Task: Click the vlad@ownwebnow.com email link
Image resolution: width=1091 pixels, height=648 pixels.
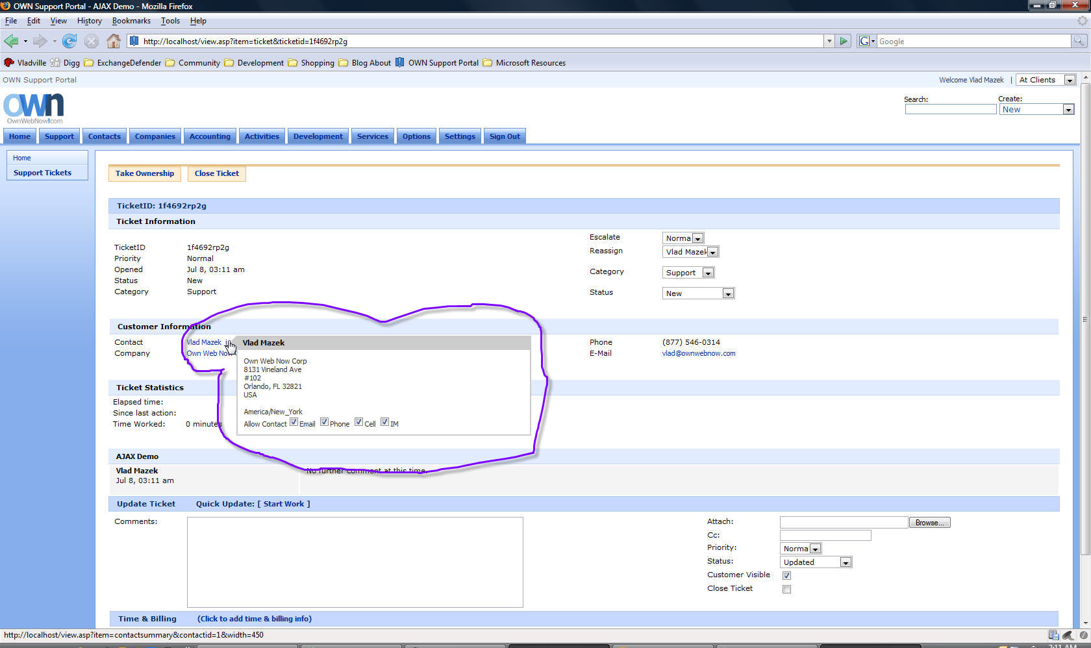Action: pyautogui.click(x=699, y=354)
